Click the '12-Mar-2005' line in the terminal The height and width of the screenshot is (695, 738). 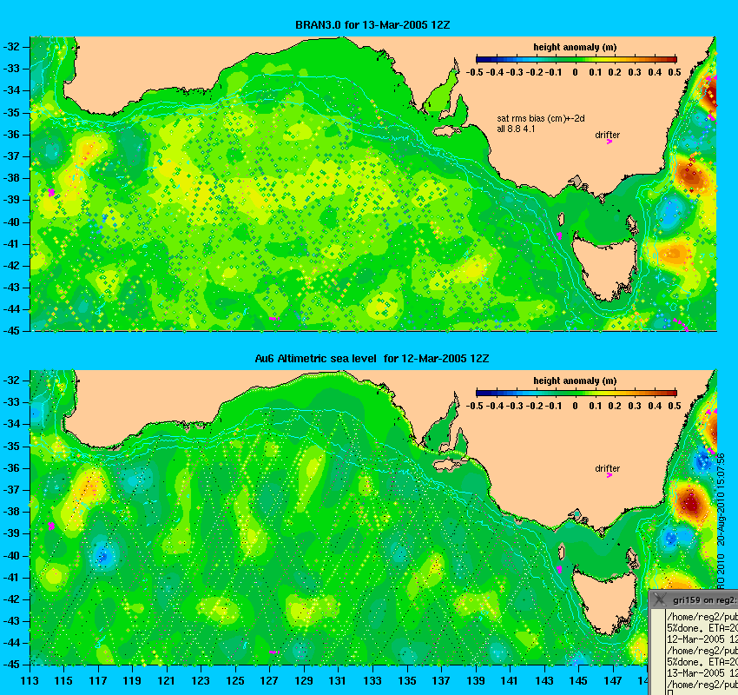(x=702, y=639)
